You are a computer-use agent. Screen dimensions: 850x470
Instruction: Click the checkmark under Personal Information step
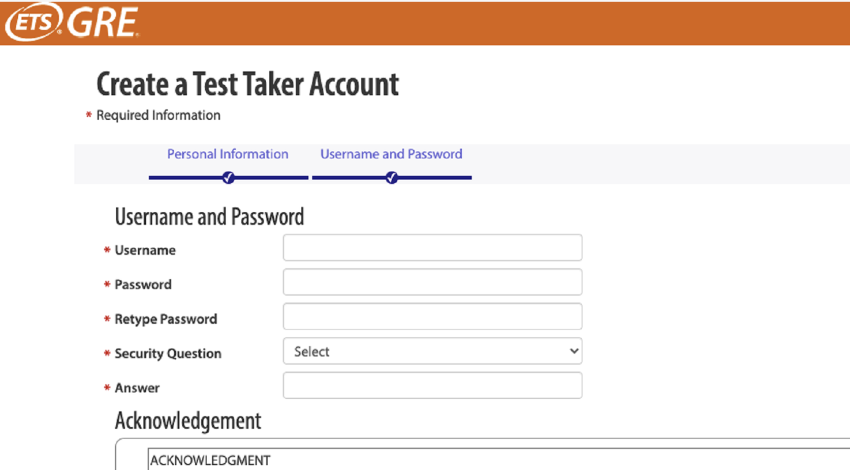click(228, 178)
